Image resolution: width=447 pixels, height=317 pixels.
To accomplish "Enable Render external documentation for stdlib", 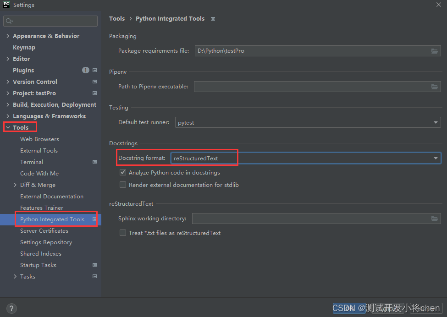I will pyautogui.click(x=123, y=185).
